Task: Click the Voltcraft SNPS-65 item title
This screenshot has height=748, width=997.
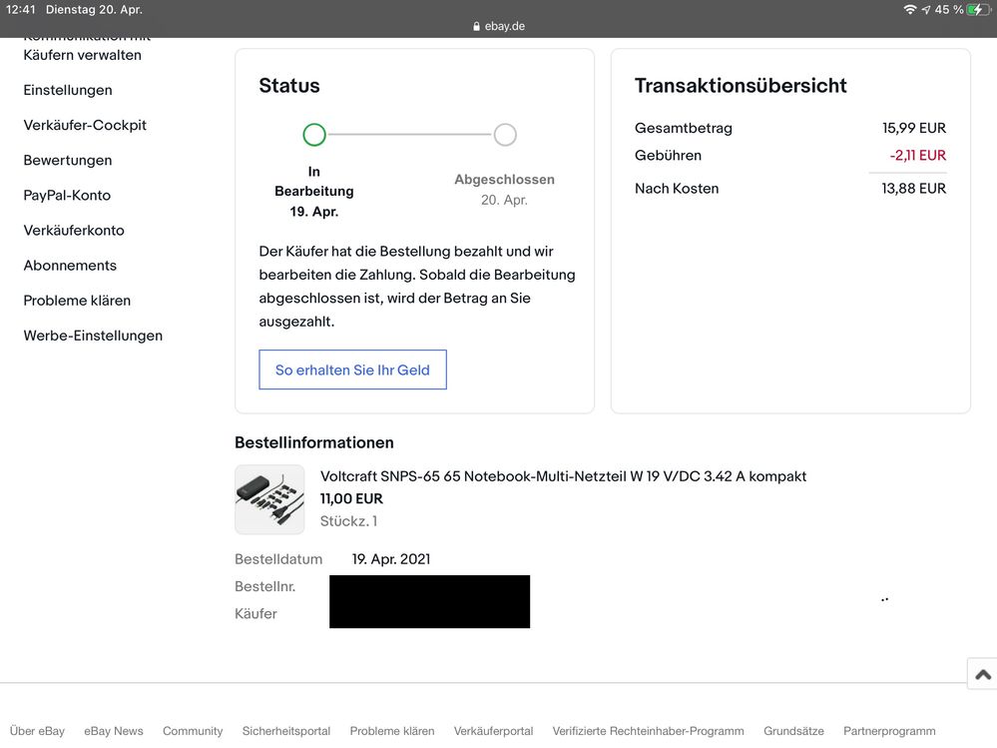Action: [x=563, y=476]
